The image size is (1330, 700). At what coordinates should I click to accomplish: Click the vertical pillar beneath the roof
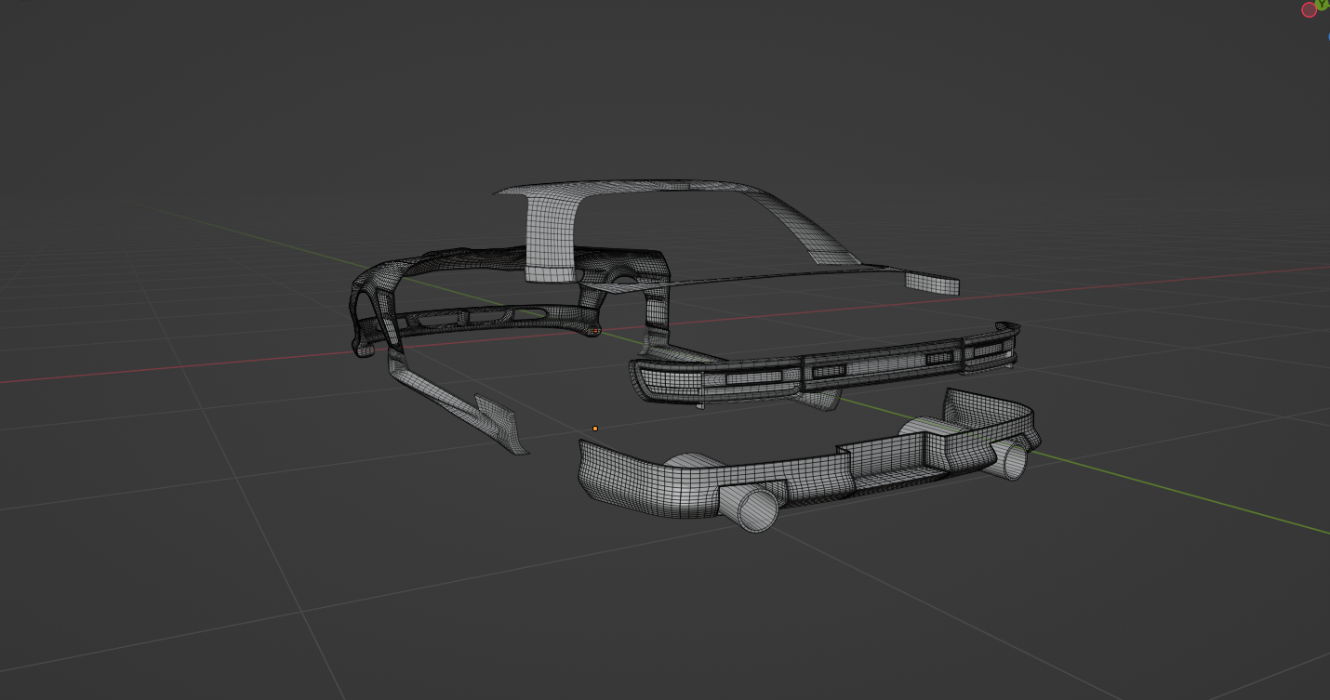tap(549, 232)
